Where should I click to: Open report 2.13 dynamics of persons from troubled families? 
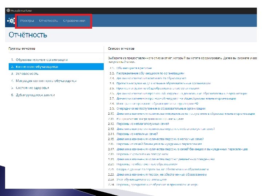[x=166, y=129]
